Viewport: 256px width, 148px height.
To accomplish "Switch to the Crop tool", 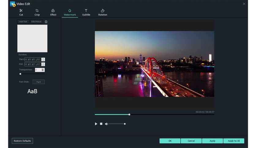I will pos(37,12).
